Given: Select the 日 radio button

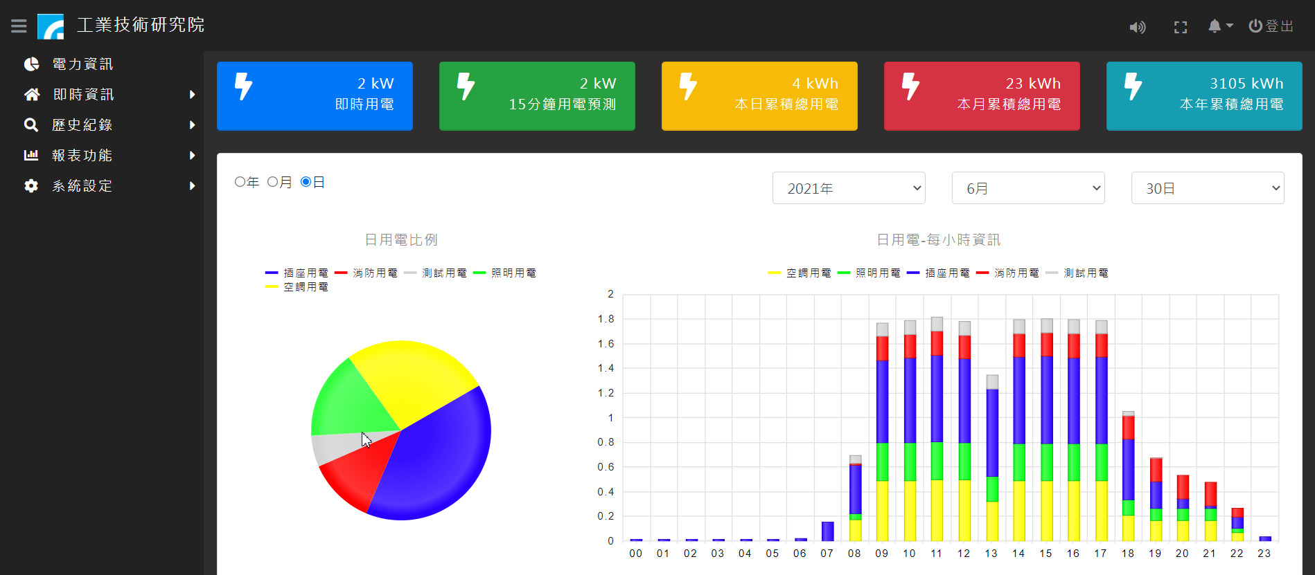Looking at the screenshot, I should coord(306,182).
